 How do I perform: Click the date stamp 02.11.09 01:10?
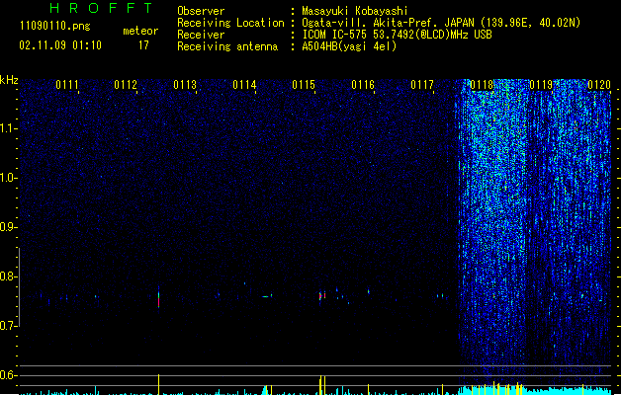[60, 45]
